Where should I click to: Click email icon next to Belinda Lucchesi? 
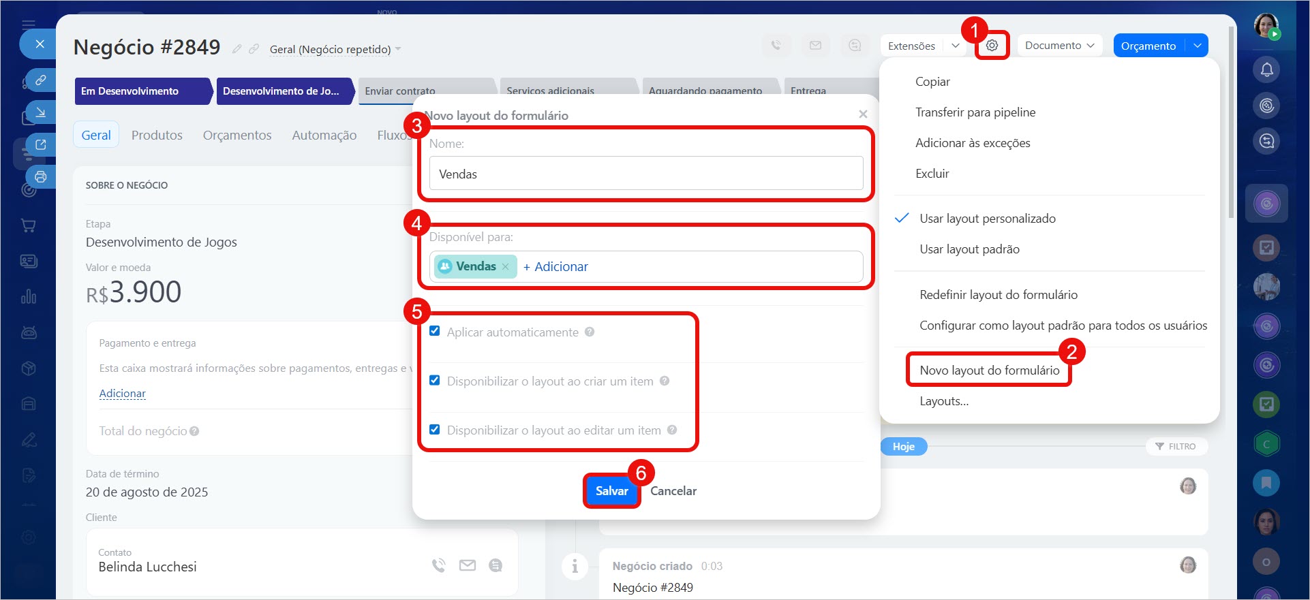click(x=468, y=565)
